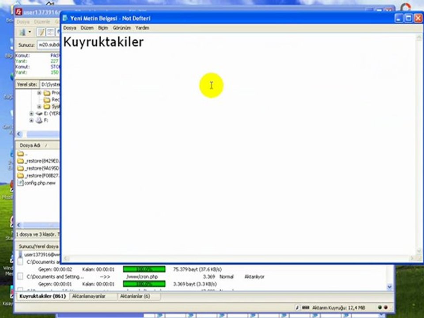Click the 'Sunucu/Yerel dosya' column header
Screen dimensions: 424x318
tap(38, 246)
